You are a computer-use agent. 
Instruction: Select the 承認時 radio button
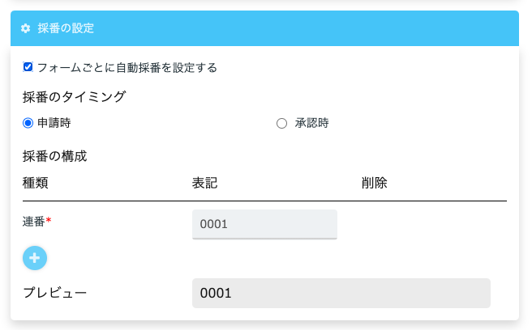click(282, 124)
